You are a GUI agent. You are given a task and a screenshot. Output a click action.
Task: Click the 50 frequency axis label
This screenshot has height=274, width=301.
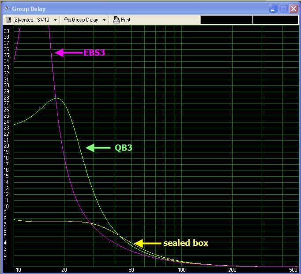131,270
